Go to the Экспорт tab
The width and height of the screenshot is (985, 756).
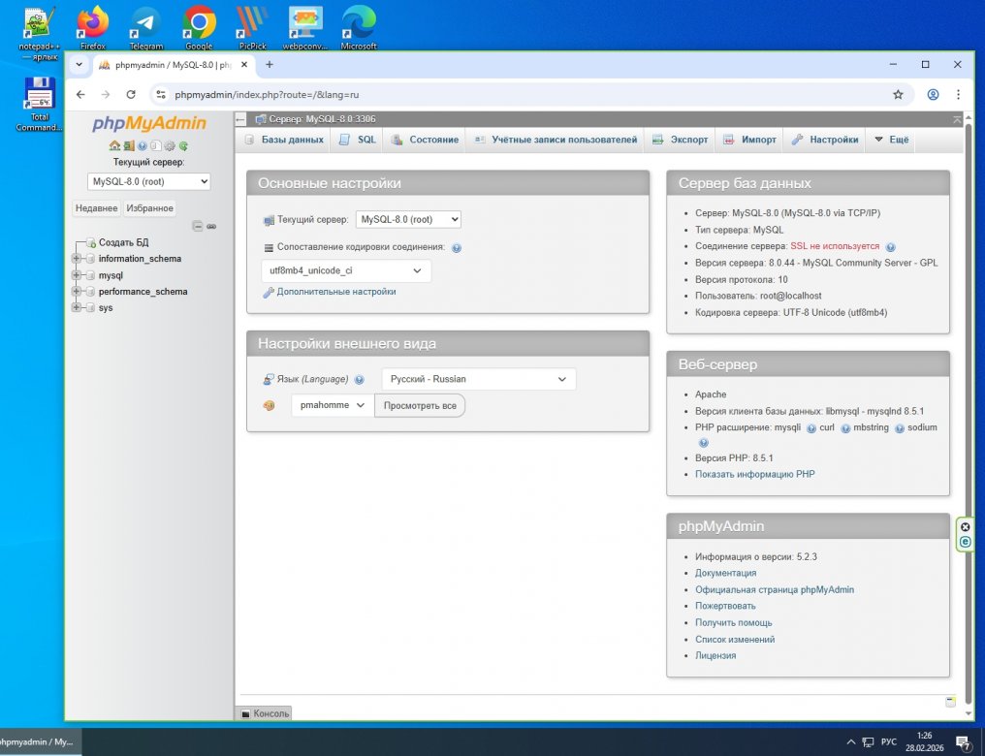[681, 140]
